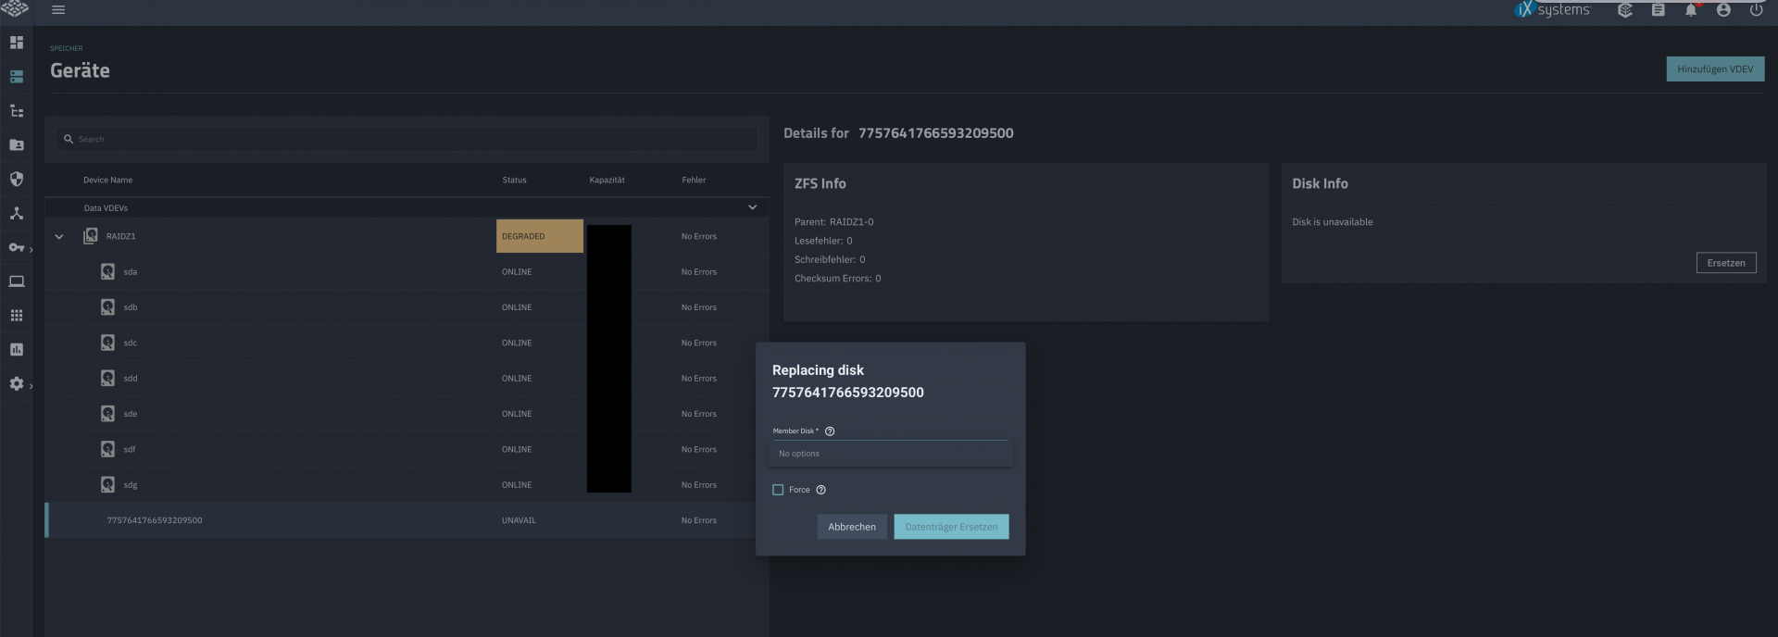
Task: Click the Data VDEVs label
Action: (x=106, y=208)
